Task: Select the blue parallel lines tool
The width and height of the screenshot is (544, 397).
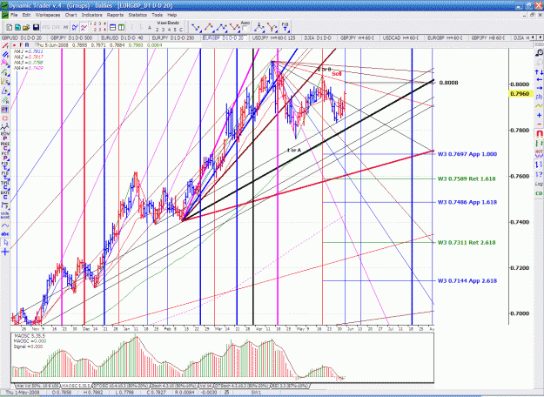Action: click(5, 55)
